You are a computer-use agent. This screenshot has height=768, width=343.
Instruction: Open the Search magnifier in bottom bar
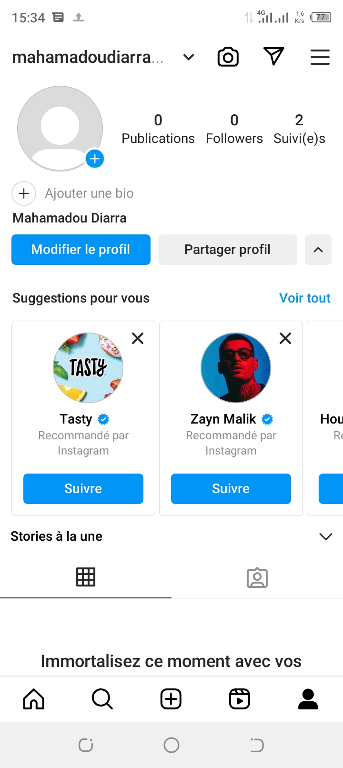tap(102, 699)
